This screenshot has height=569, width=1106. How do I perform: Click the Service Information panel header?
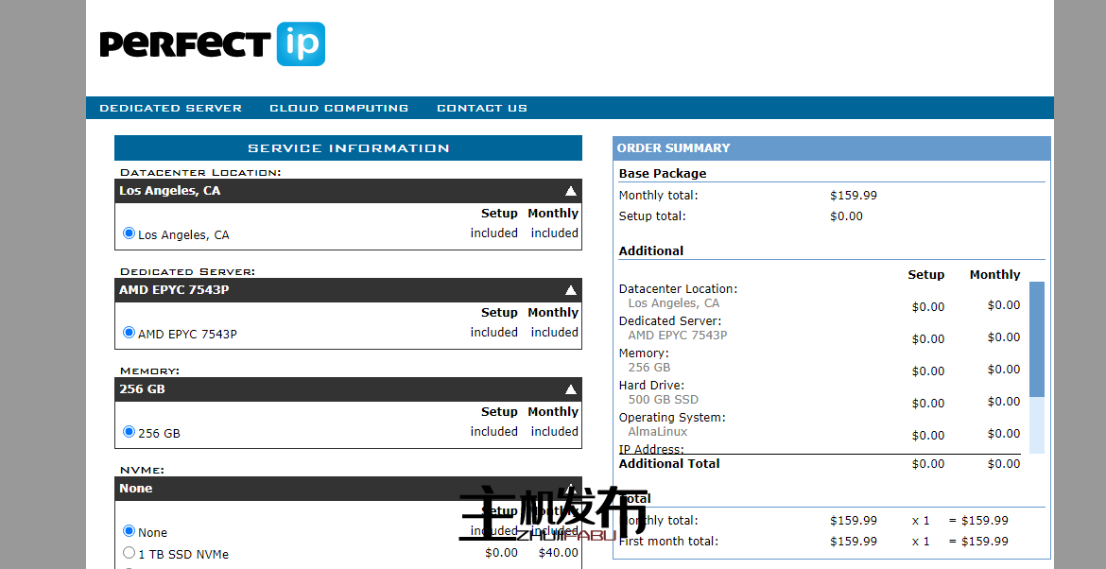point(348,148)
